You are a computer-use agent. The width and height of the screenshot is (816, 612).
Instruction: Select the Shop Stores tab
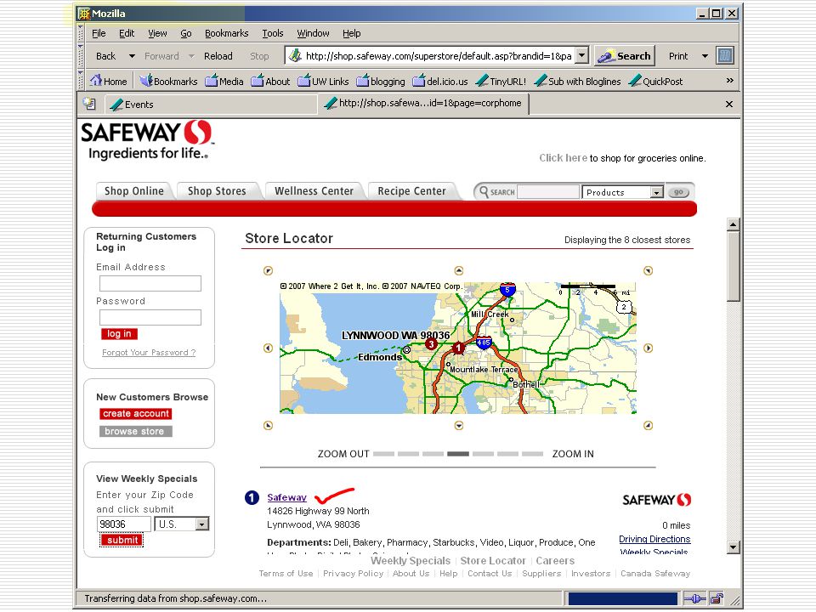coord(217,191)
